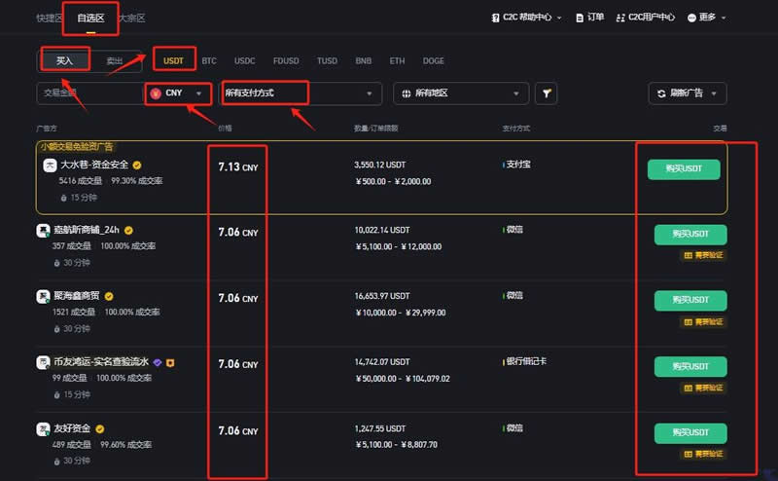Click the filter funnel icon
Image resolution: width=778 pixels, height=481 pixels.
[x=548, y=93]
